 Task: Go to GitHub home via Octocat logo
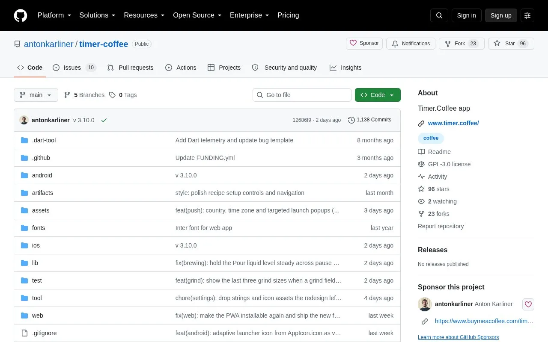pyautogui.click(x=21, y=15)
